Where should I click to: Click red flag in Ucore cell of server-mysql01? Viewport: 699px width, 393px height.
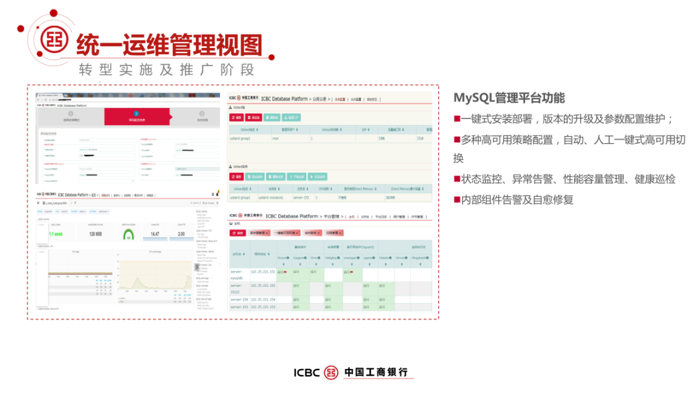285,272
